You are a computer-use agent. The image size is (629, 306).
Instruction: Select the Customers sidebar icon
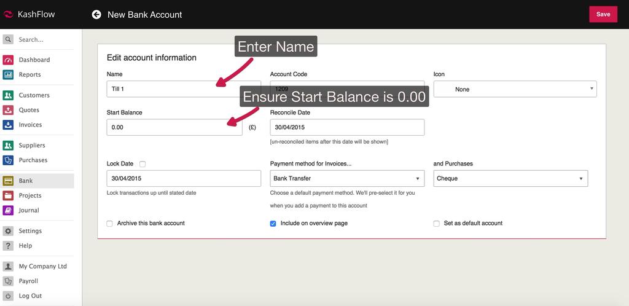[x=8, y=95]
